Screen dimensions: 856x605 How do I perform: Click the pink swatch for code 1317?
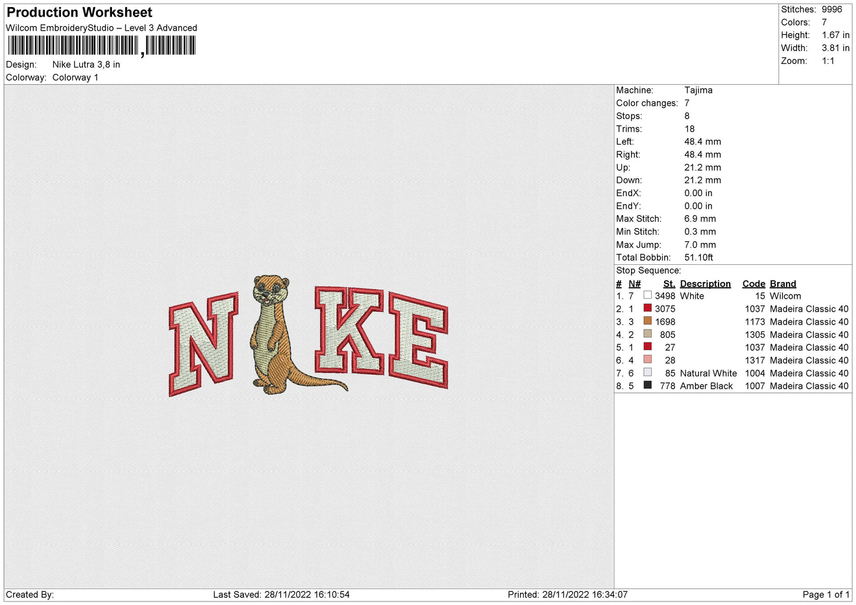click(647, 360)
